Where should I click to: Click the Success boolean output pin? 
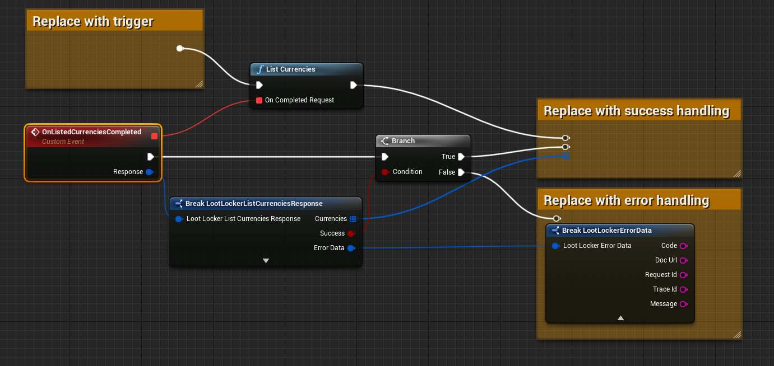(x=351, y=233)
